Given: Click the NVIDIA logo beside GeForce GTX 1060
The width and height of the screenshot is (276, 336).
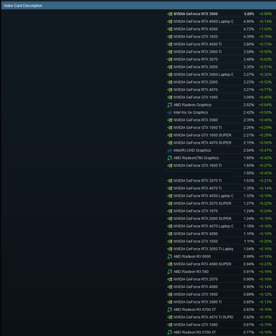Looking at the screenshot, I should click(169, 97).
